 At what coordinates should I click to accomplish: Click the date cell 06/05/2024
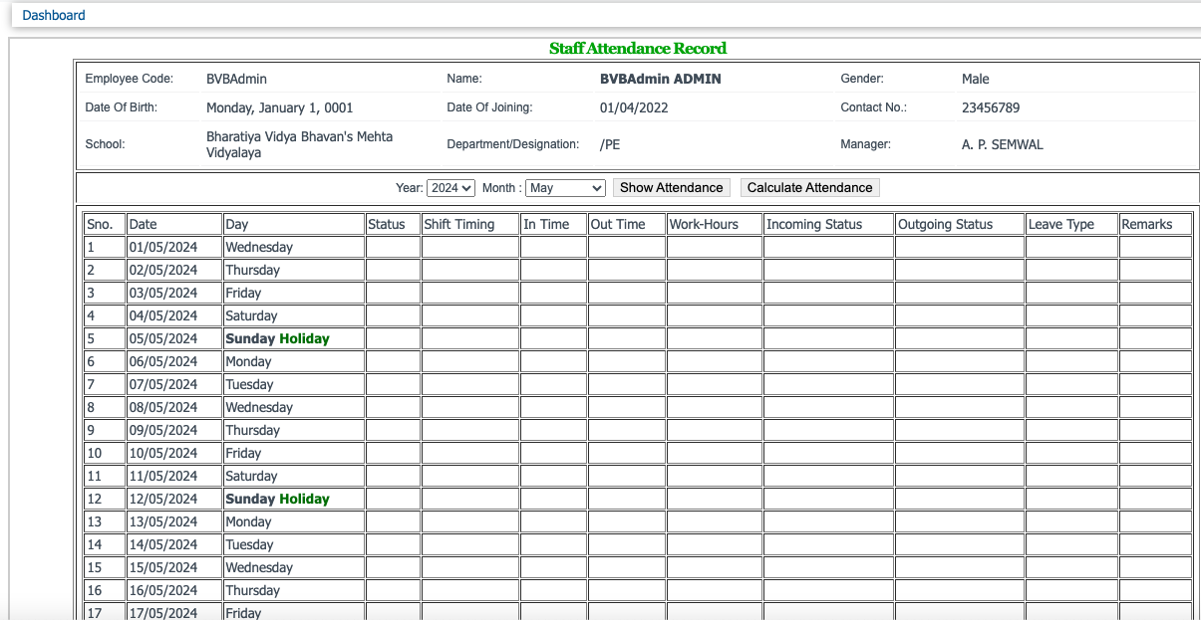174,361
